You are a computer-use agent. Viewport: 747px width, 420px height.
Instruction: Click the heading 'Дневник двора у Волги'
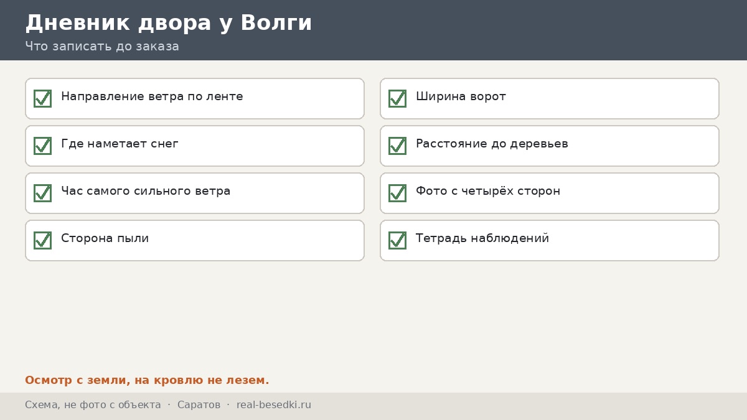pyautogui.click(x=169, y=23)
